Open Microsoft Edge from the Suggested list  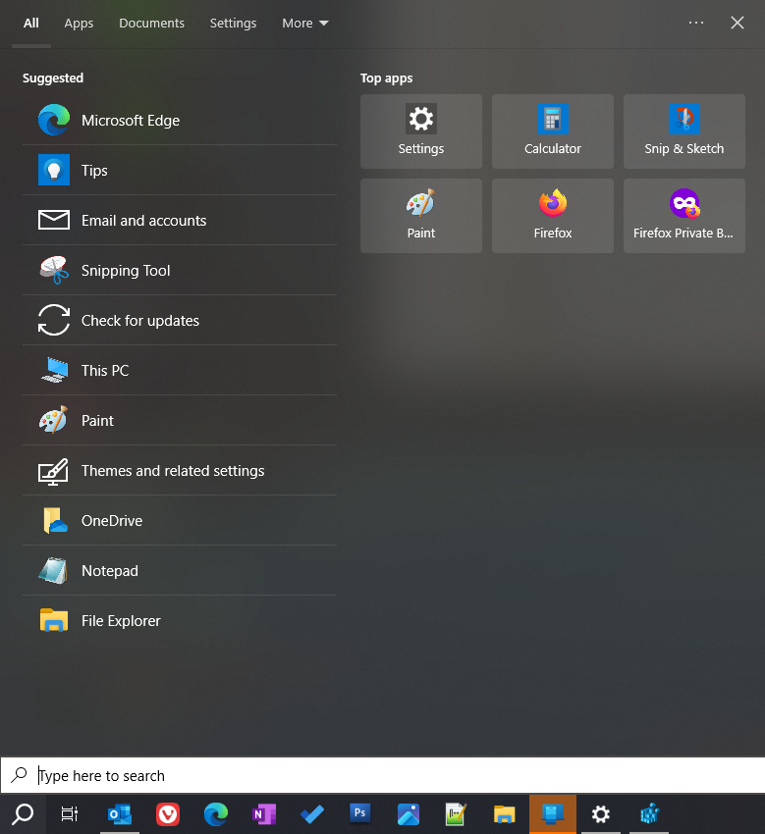[x=130, y=121]
